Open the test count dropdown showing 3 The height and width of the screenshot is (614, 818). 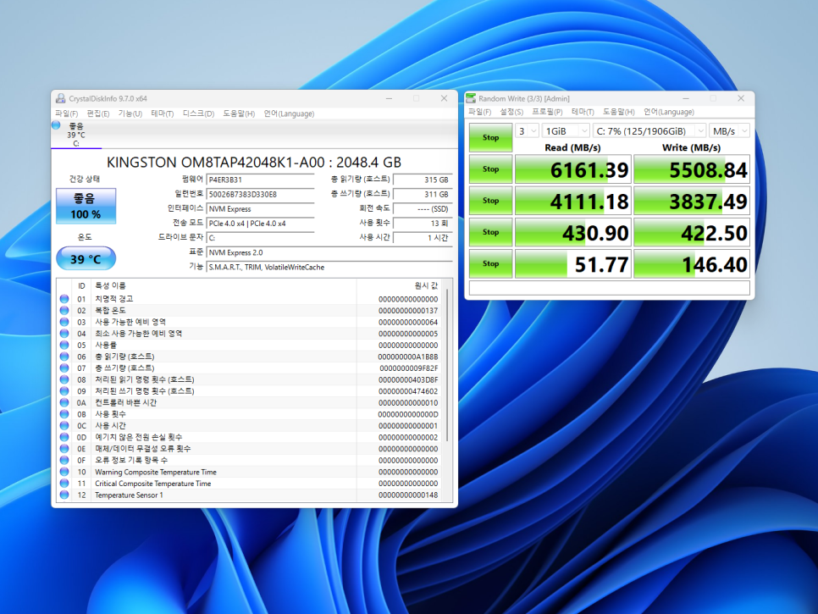click(x=527, y=131)
